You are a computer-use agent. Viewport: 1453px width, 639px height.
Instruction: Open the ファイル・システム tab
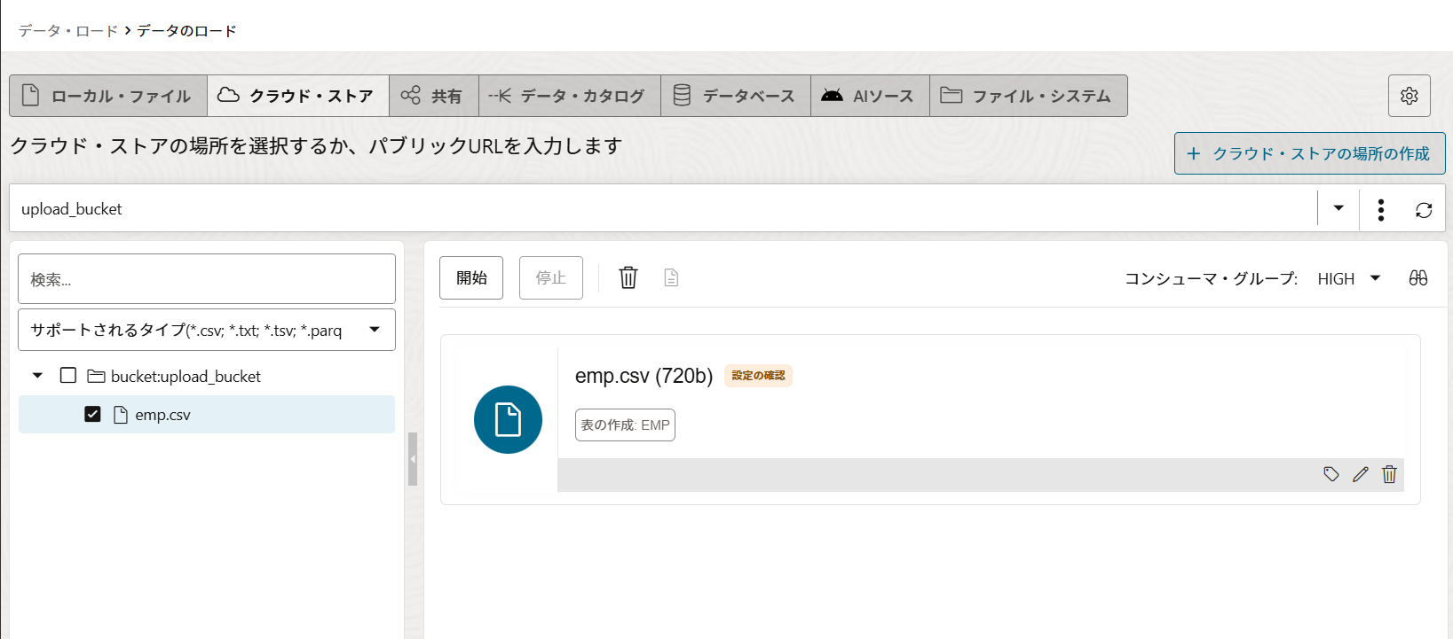tap(1029, 96)
